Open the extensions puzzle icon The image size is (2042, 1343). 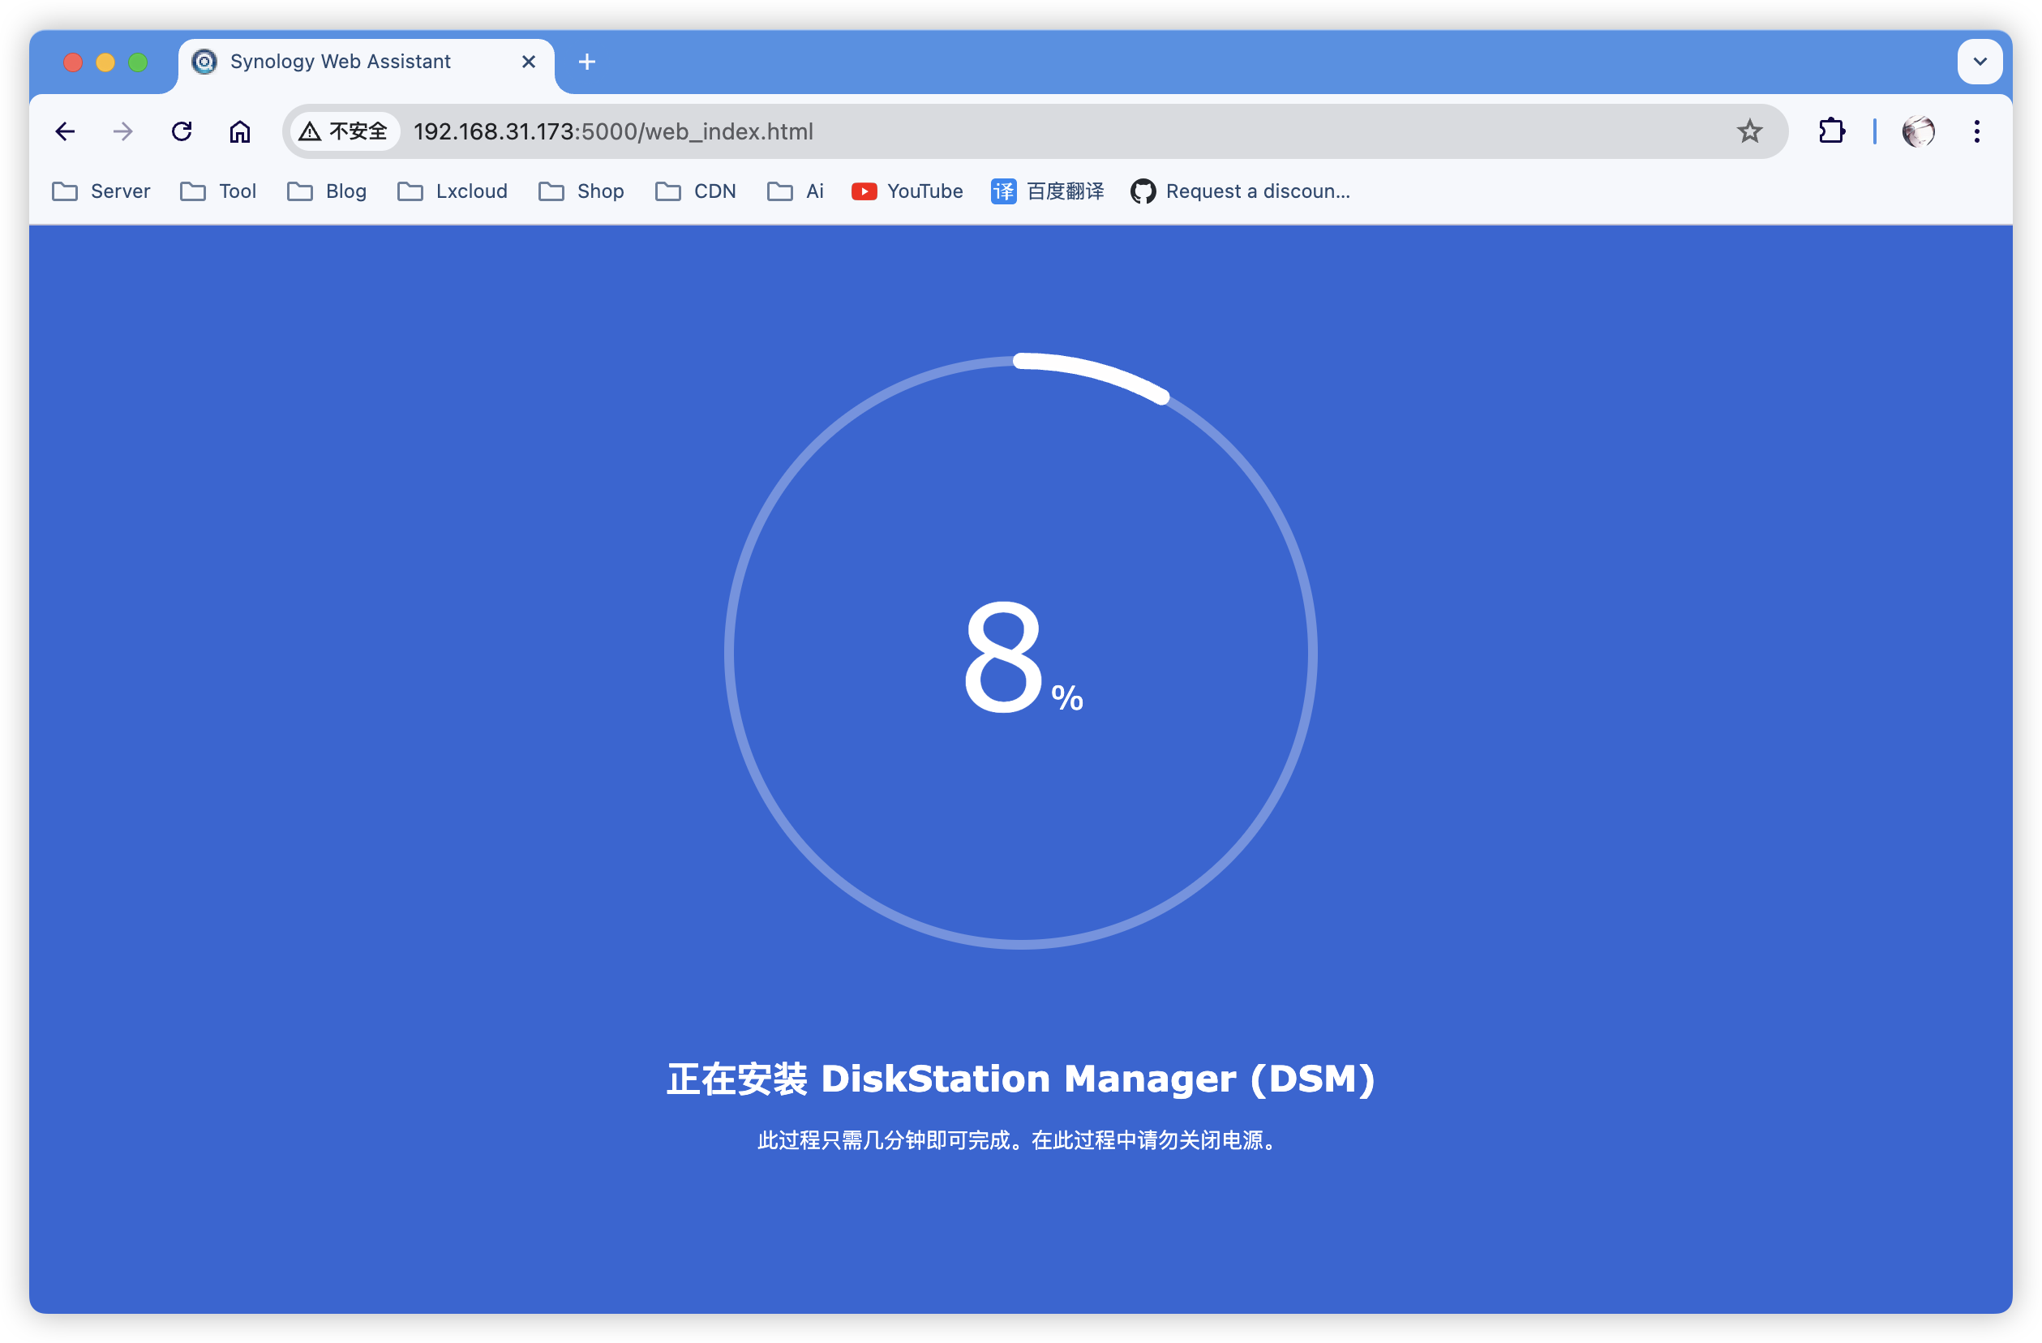[x=1831, y=131]
